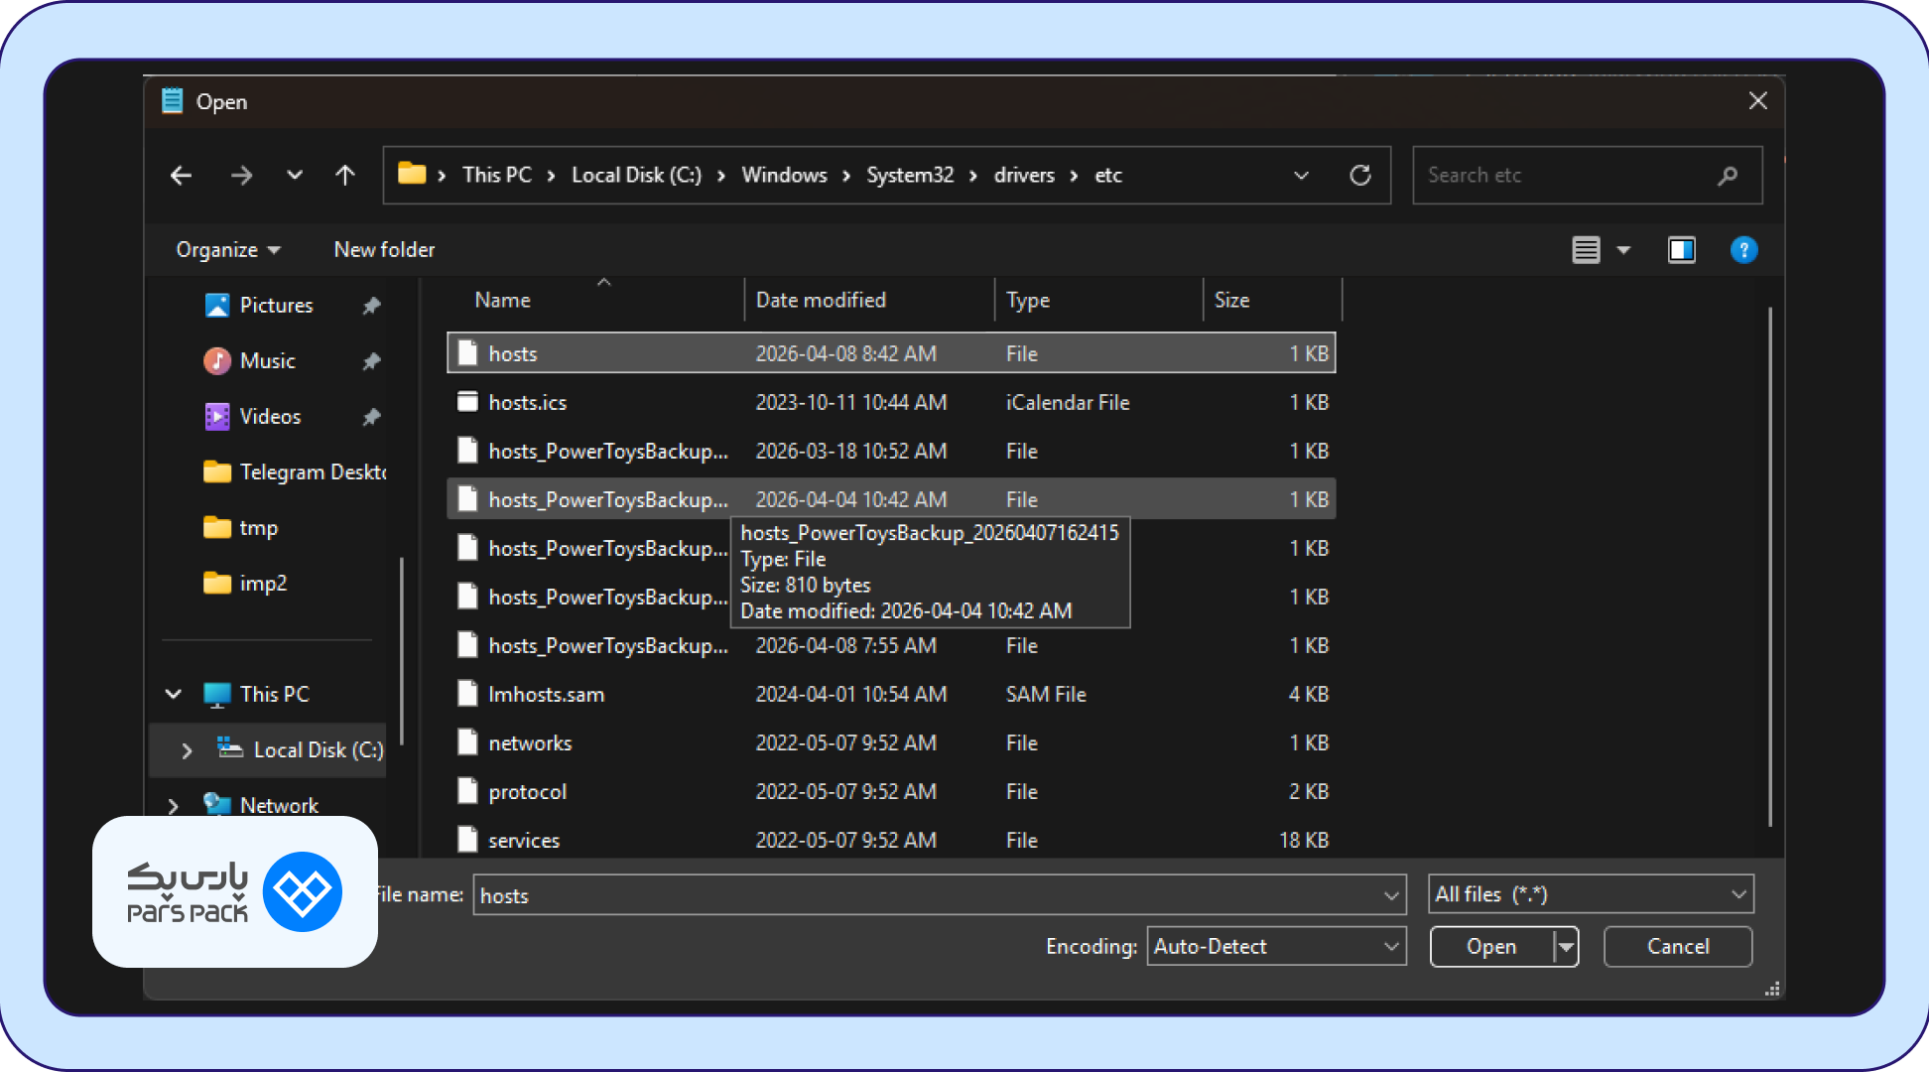The height and width of the screenshot is (1072, 1929).
Task: Navigate to Windows via breadcrumb
Action: click(784, 176)
